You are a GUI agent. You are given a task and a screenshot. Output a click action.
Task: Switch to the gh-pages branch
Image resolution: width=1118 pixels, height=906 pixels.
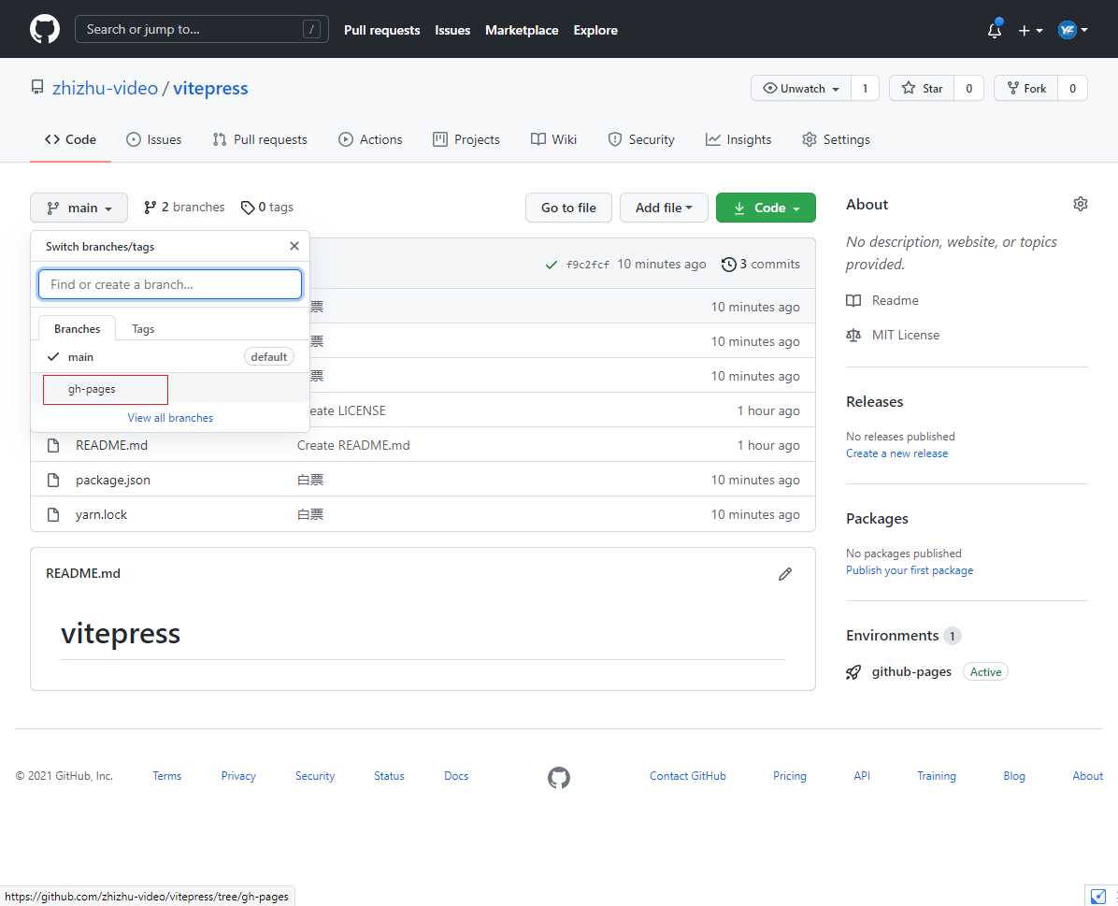click(x=170, y=389)
